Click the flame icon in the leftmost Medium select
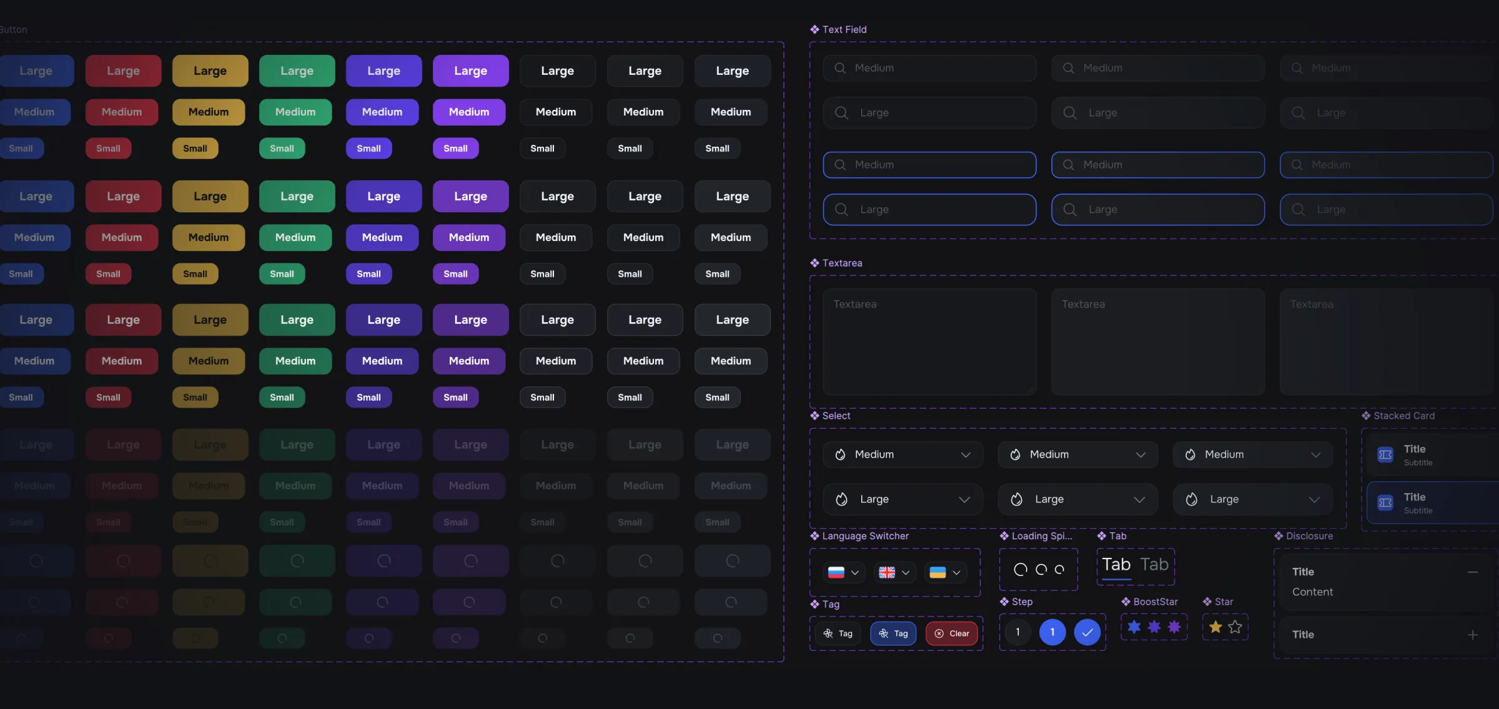Screen dimensions: 1499x709 pos(840,454)
